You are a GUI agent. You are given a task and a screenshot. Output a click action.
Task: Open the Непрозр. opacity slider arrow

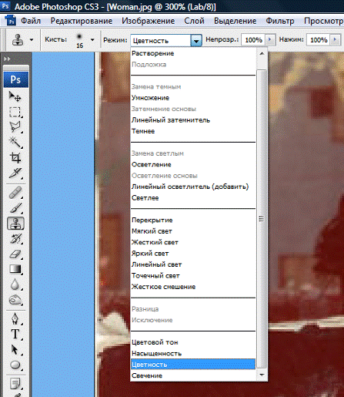(269, 40)
